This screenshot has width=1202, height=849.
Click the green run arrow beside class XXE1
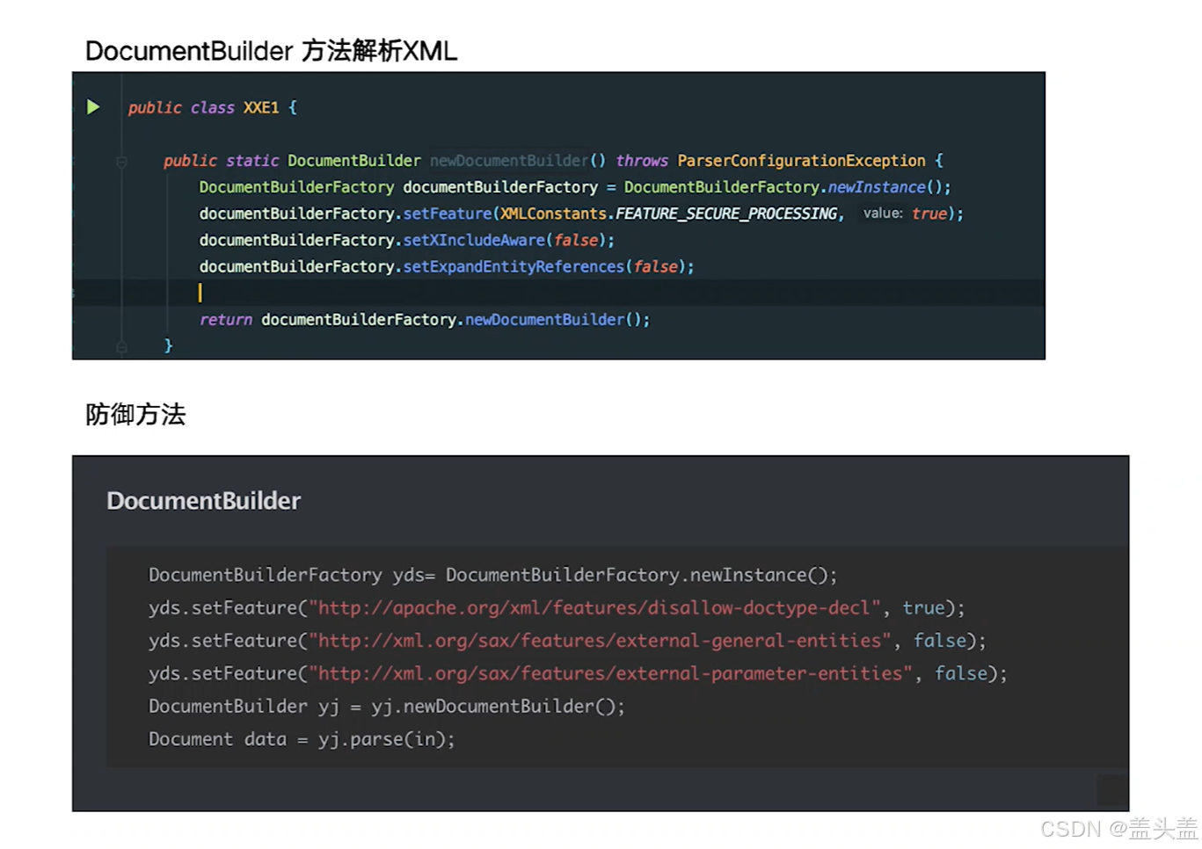click(93, 107)
